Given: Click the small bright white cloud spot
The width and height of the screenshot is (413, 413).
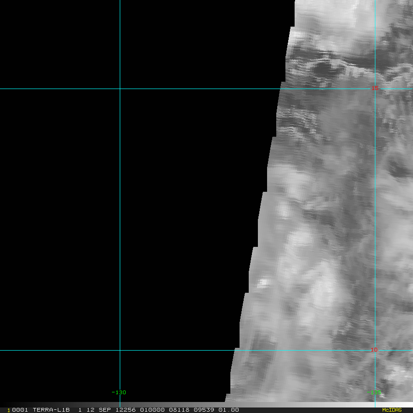Looking at the screenshot, I should pyautogui.click(x=263, y=283).
